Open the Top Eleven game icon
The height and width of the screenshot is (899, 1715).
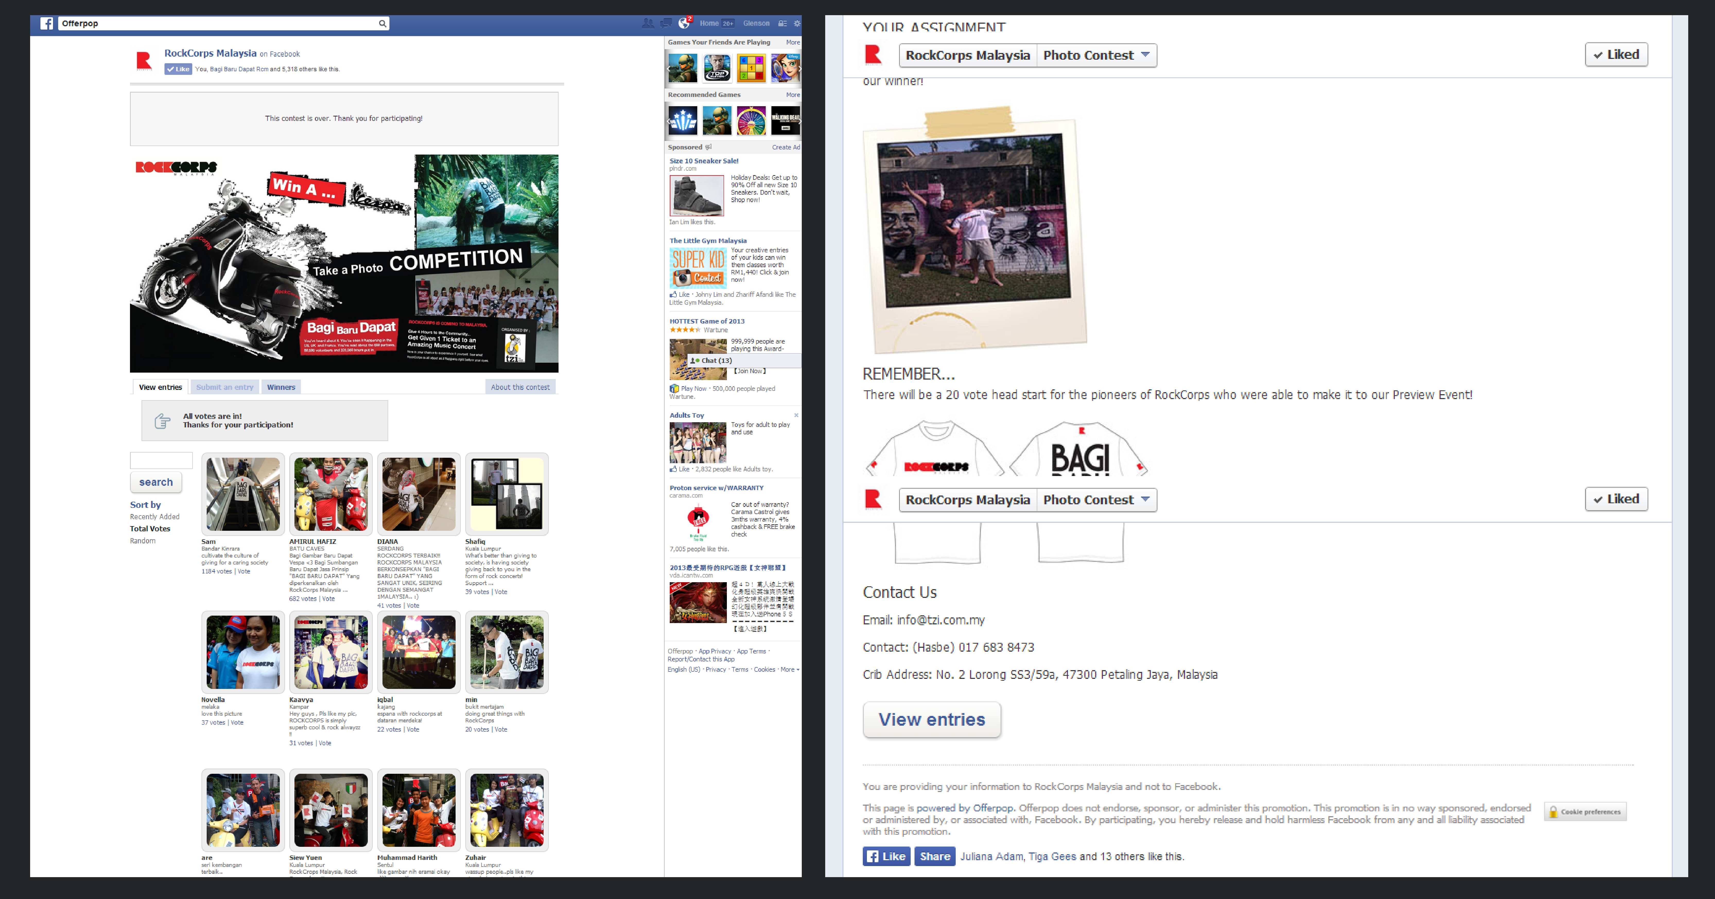(717, 68)
